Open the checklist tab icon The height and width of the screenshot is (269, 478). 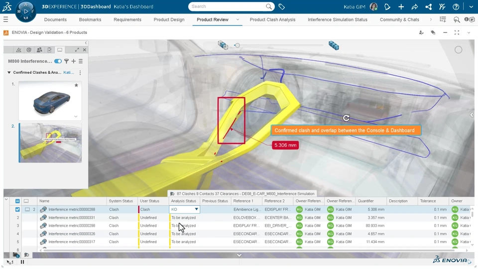point(49,50)
